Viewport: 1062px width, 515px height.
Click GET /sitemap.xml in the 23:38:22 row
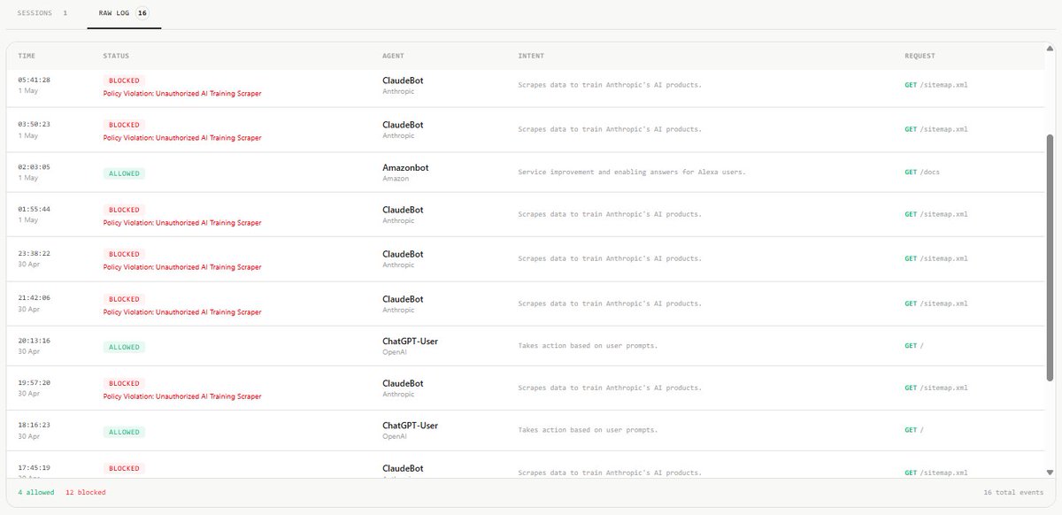936,258
